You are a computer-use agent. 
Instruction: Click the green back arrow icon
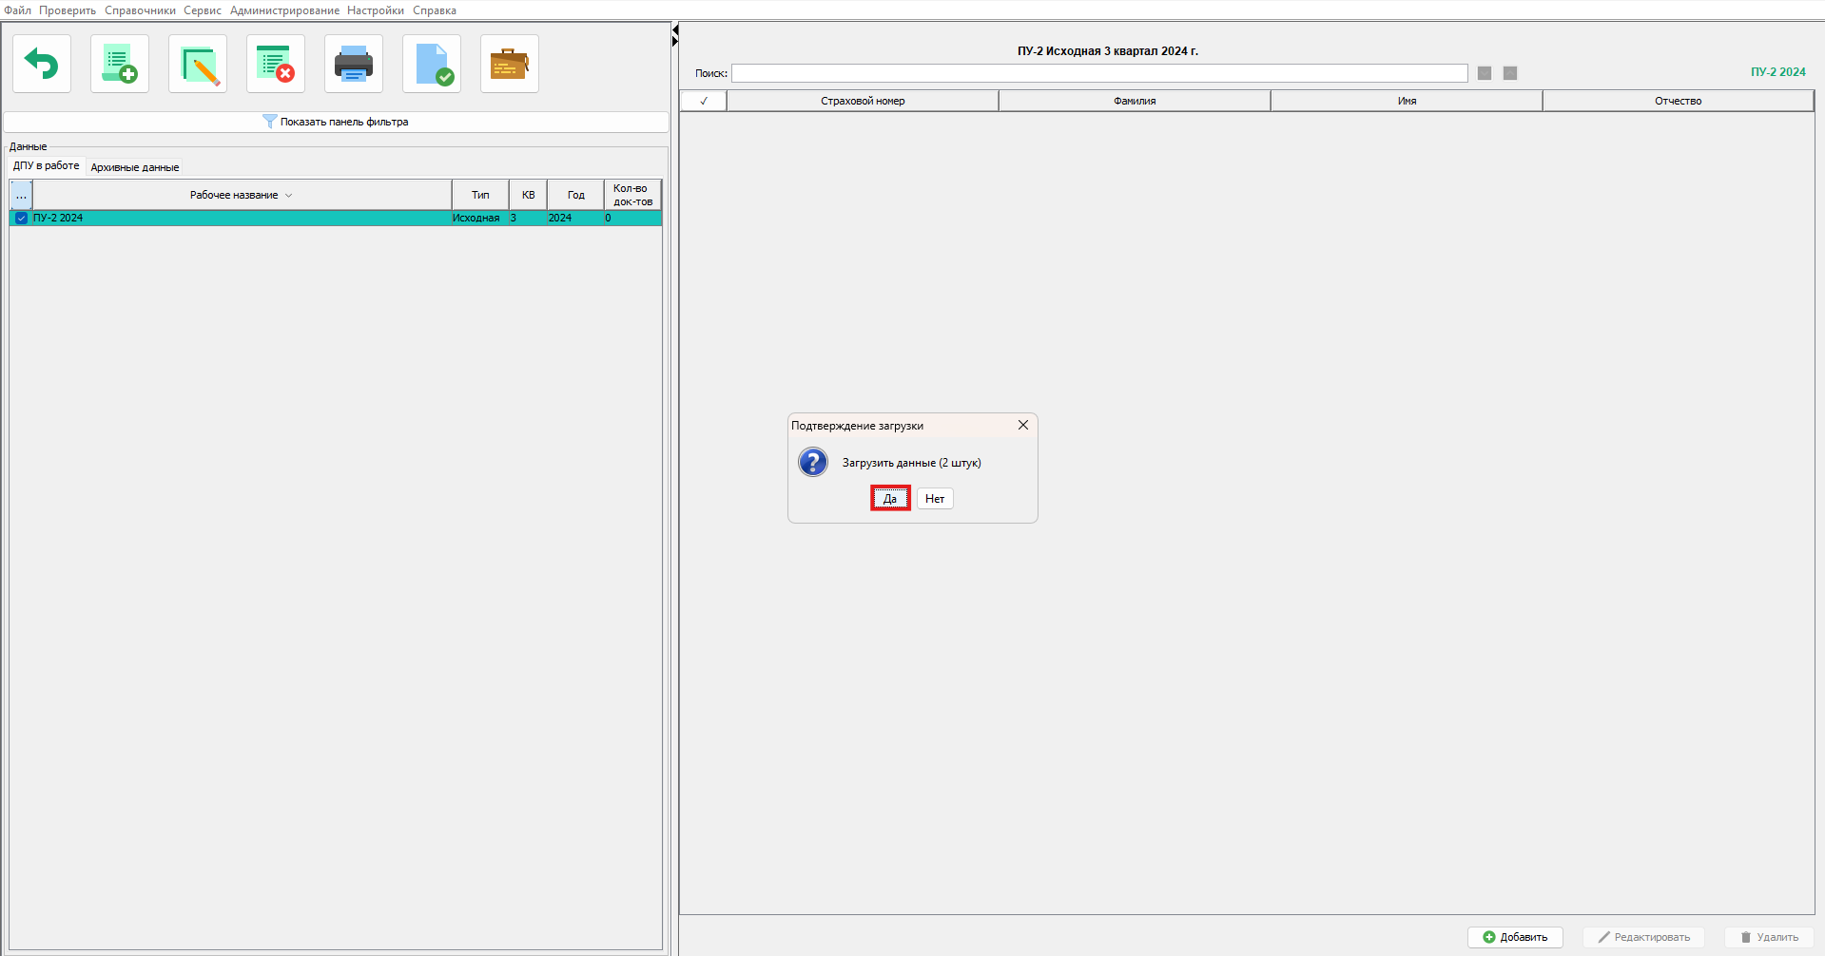[x=42, y=65]
